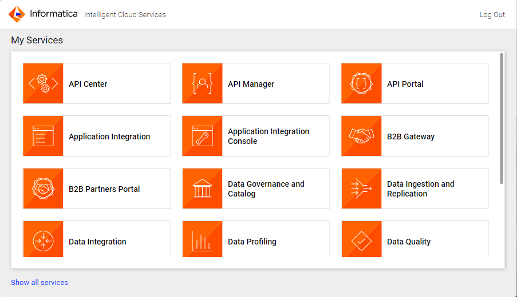
Task: Click the services panel vertical scrollbar
Action: point(502,118)
